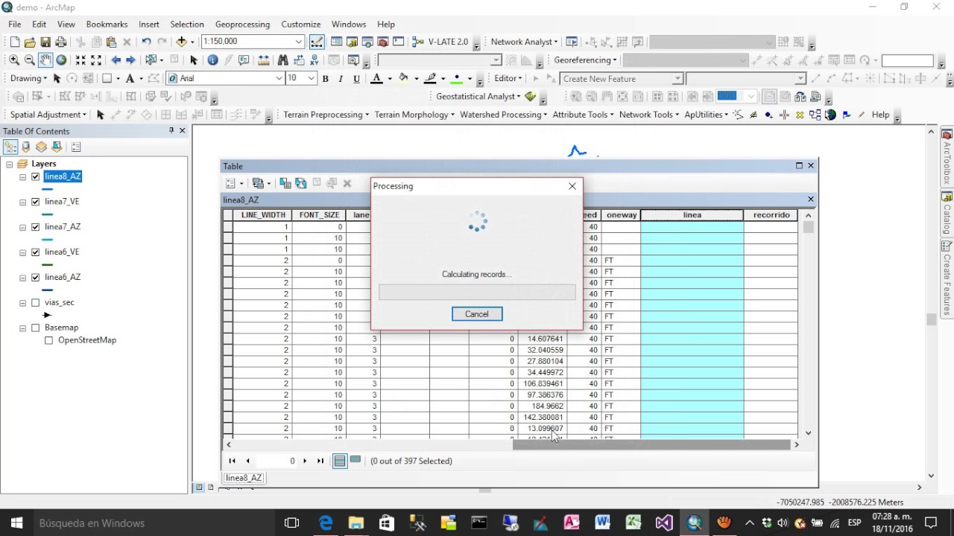
Task: Open the Selection menu
Action: pyautogui.click(x=187, y=25)
